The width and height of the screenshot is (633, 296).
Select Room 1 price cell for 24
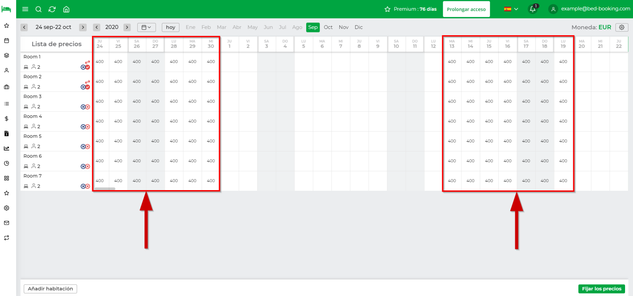tap(100, 62)
